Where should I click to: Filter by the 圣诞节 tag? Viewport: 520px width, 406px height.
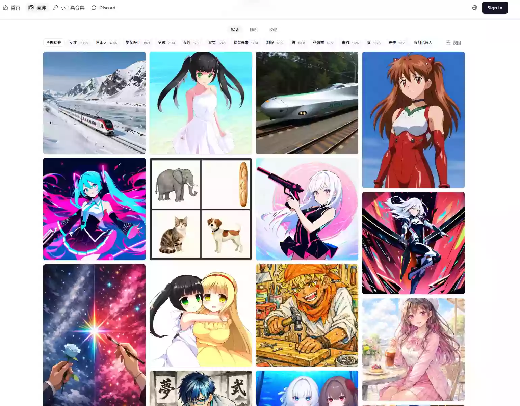[323, 43]
